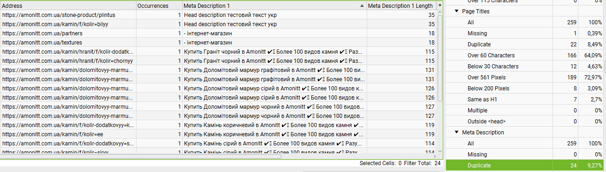Screen dimensions: 606x172
Task: Select Outside <head> filter item
Action: pyautogui.click(x=526, y=122)
